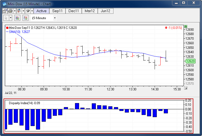The image size is (202, 136).
Task: Click the add chart overlay icon
Action: 17,18
